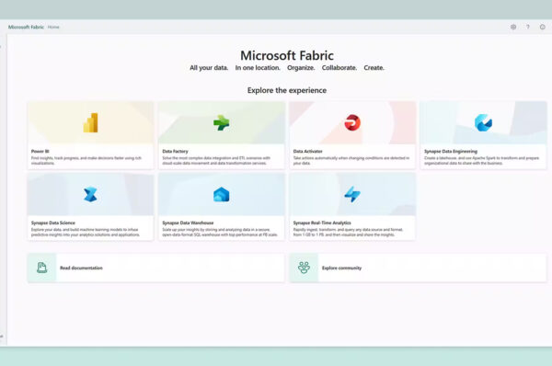552x366 pixels.
Task: Click the 'In one location.' tagline text
Action: click(x=258, y=67)
